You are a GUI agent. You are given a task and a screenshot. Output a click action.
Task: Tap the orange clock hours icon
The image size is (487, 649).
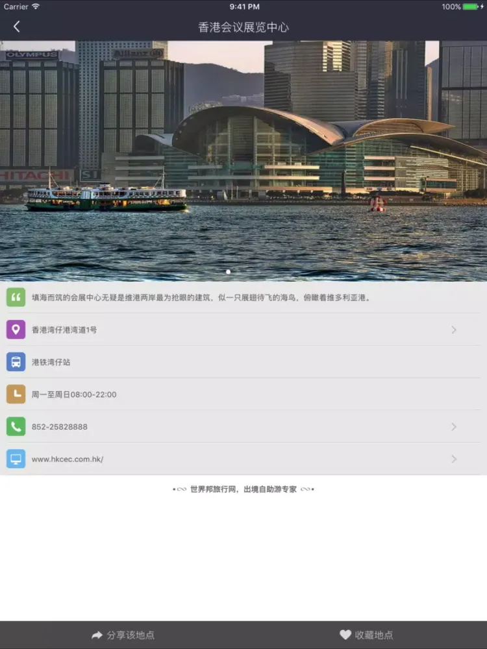(16, 394)
